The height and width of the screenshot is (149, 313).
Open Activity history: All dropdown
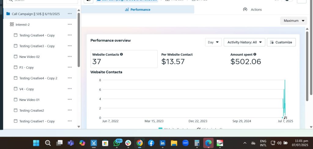click(244, 42)
